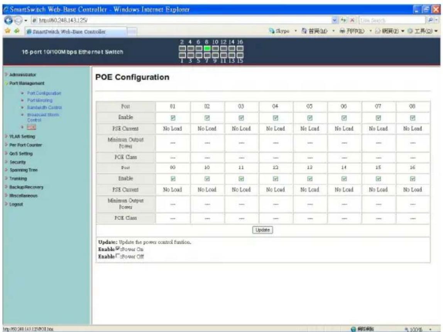This screenshot has height=332, width=443.
Task: Open a new browser tab
Action: tap(132, 32)
